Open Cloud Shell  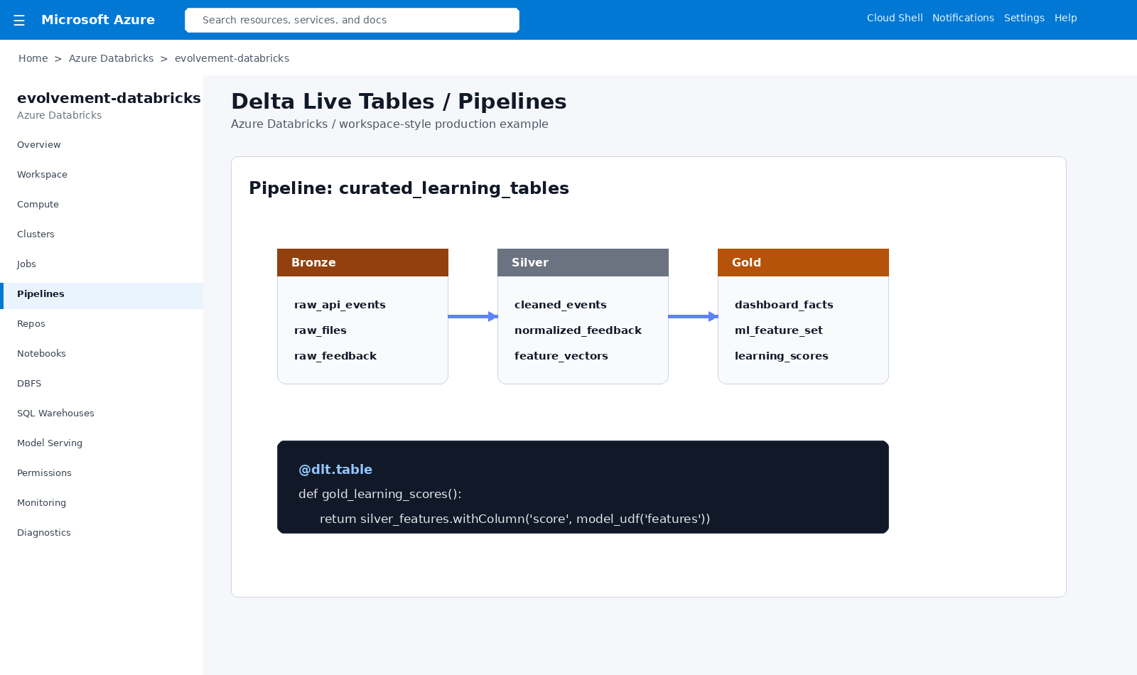point(895,18)
